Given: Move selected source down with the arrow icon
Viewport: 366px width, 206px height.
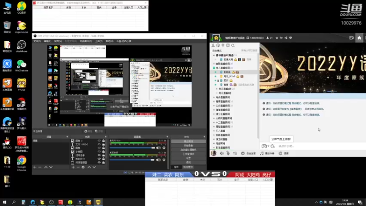Looking at the screenshot, I should (94, 167).
